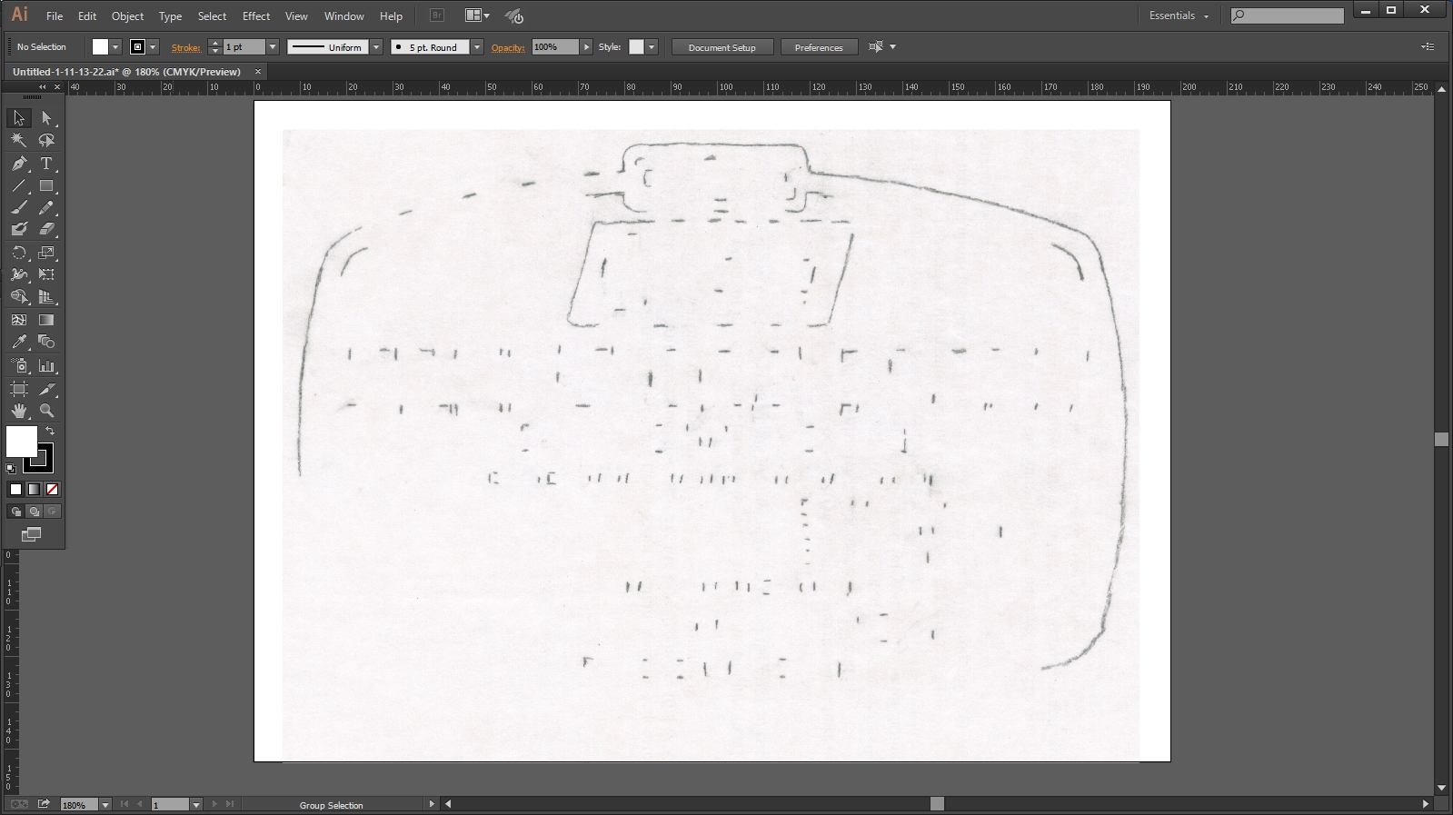Expand the Essentials workspace switcher
Screen dimensions: 1453x815
(x=1179, y=15)
